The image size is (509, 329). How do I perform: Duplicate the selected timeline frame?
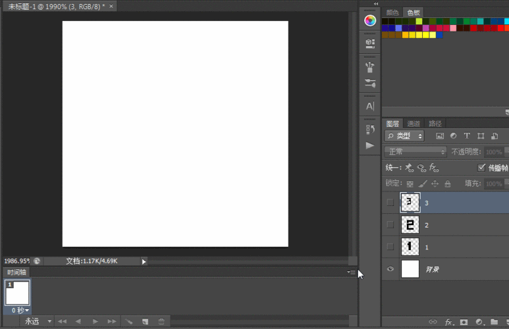[x=145, y=322]
